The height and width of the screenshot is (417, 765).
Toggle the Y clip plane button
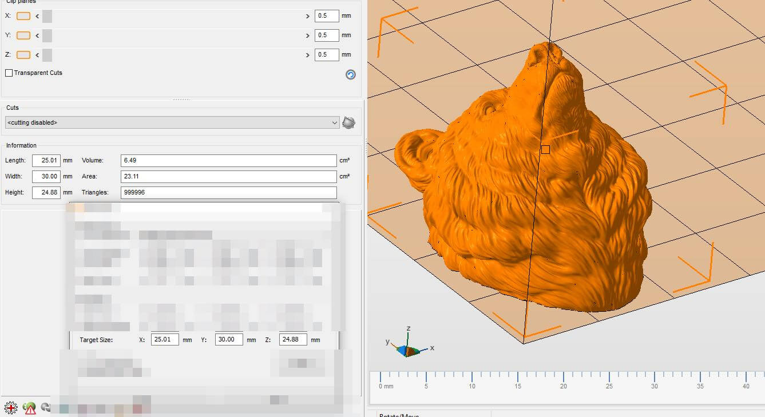[x=23, y=35]
